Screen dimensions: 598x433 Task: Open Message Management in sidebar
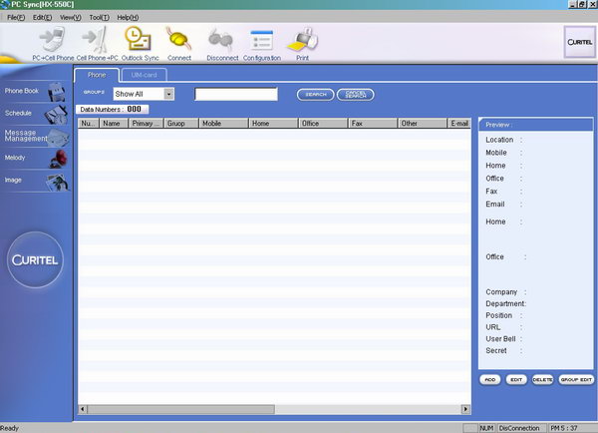35,136
